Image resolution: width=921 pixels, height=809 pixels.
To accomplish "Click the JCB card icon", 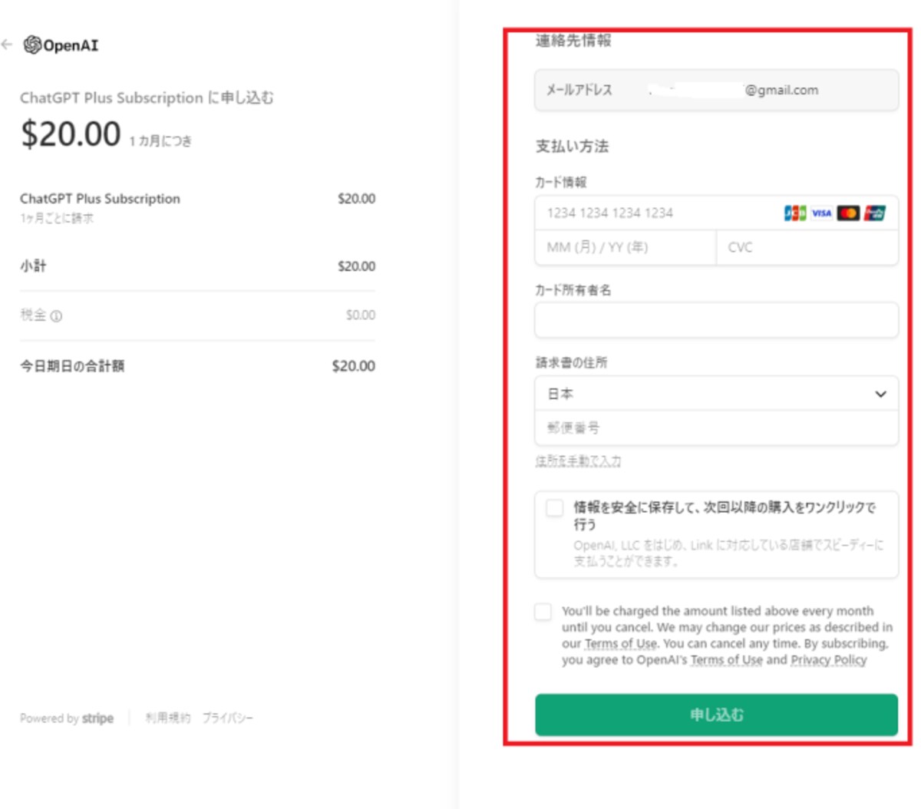I will click(x=795, y=213).
